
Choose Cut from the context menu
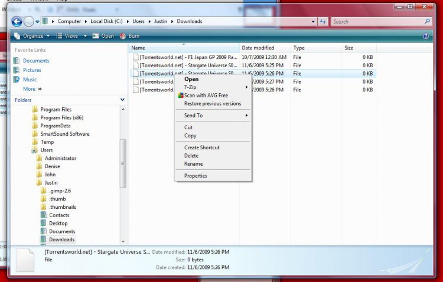coord(213,127)
